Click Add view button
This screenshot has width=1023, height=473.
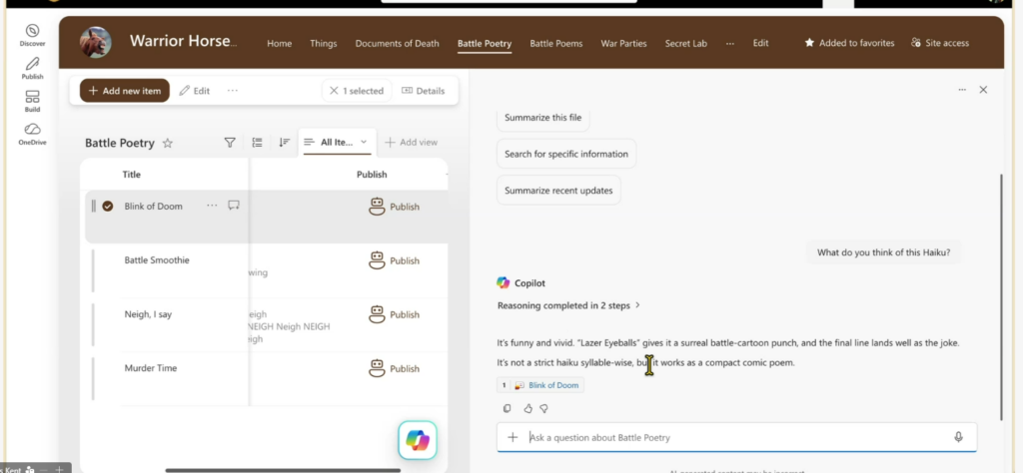point(411,142)
